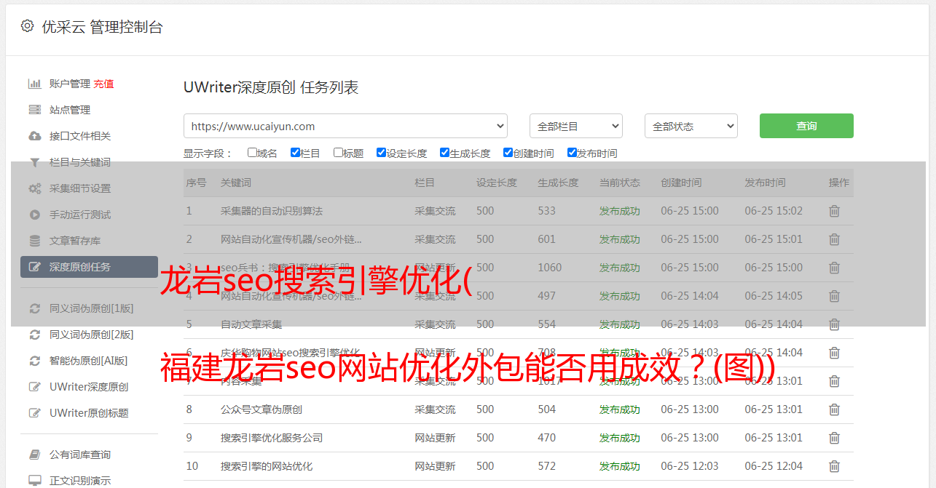936x488 pixels.
Task: Open 公有词库查询 in the sidebar
Action: (x=80, y=455)
